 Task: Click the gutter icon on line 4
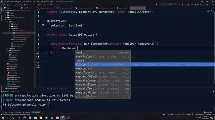43,25
